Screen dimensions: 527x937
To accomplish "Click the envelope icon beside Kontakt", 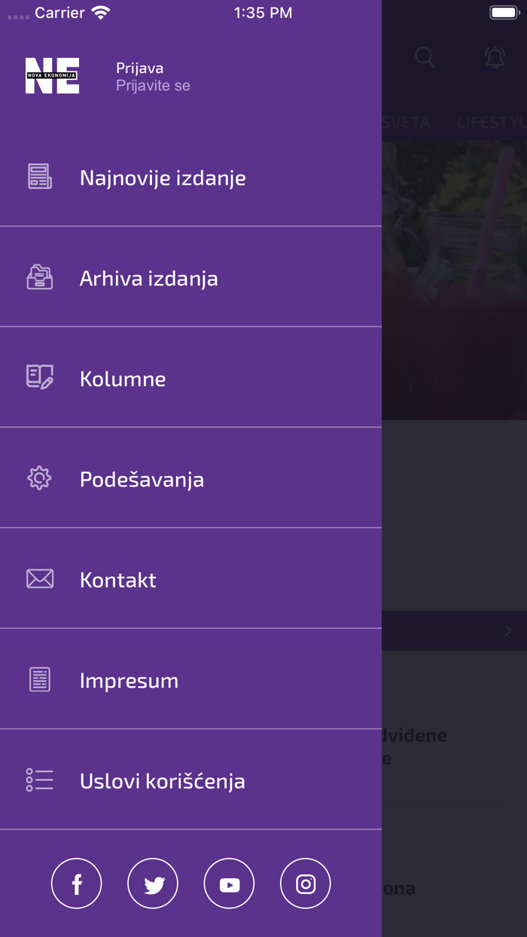I will (x=38, y=578).
